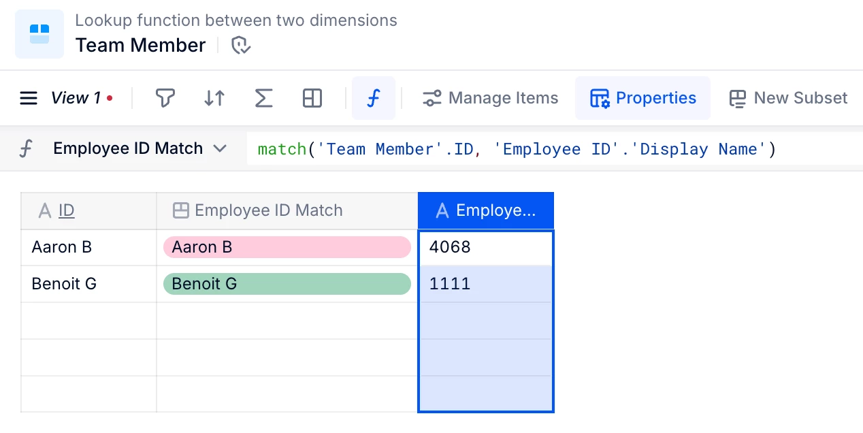
Task: Select View 1 label
Action: [76, 98]
